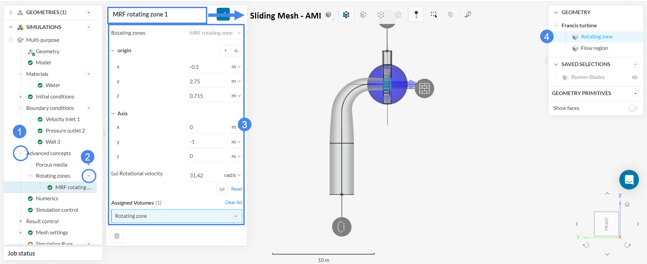The image size is (647, 264).
Task: Click the box selection tool icon
Action: tap(434, 14)
